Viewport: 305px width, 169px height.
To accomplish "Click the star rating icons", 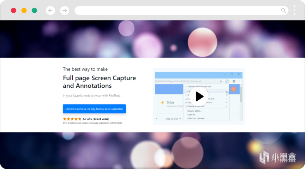I will pyautogui.click(x=72, y=119).
